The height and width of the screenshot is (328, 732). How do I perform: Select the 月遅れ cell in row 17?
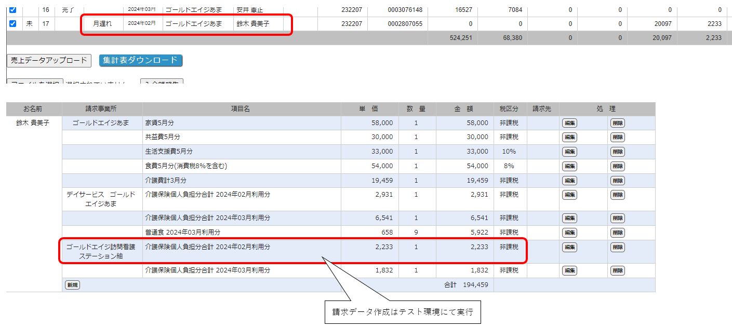tap(102, 23)
